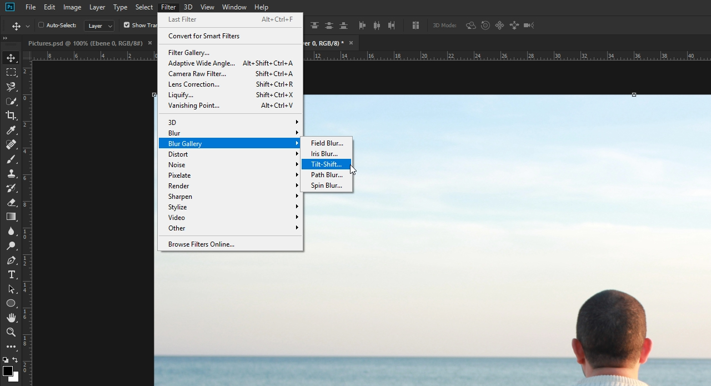Viewport: 711px width, 386px height.
Task: Open the foreground color swatch
Action: tap(8, 371)
